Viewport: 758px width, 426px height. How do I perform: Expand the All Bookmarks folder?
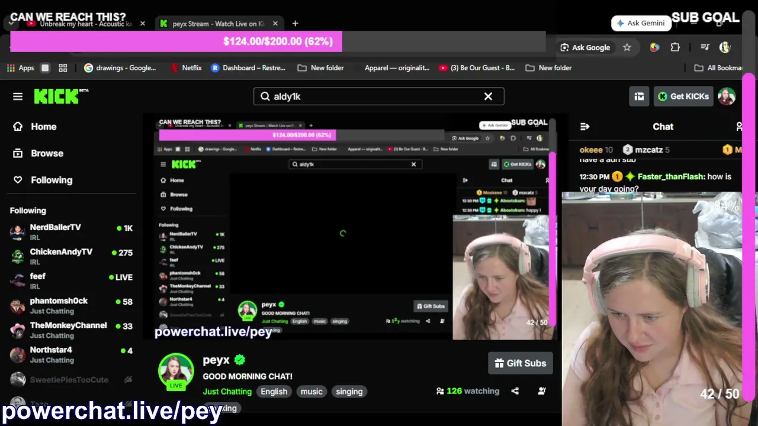(x=718, y=68)
